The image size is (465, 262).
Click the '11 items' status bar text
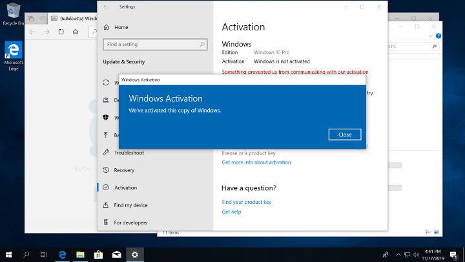click(170, 233)
